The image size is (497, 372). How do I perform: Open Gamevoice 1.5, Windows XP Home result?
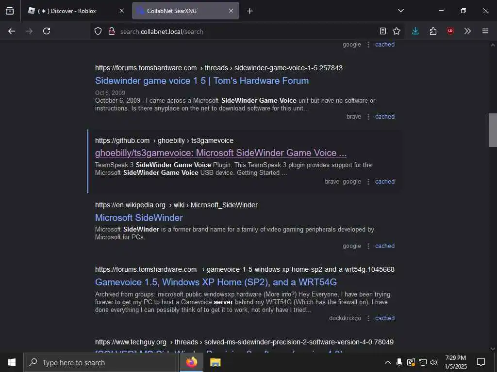216,282
